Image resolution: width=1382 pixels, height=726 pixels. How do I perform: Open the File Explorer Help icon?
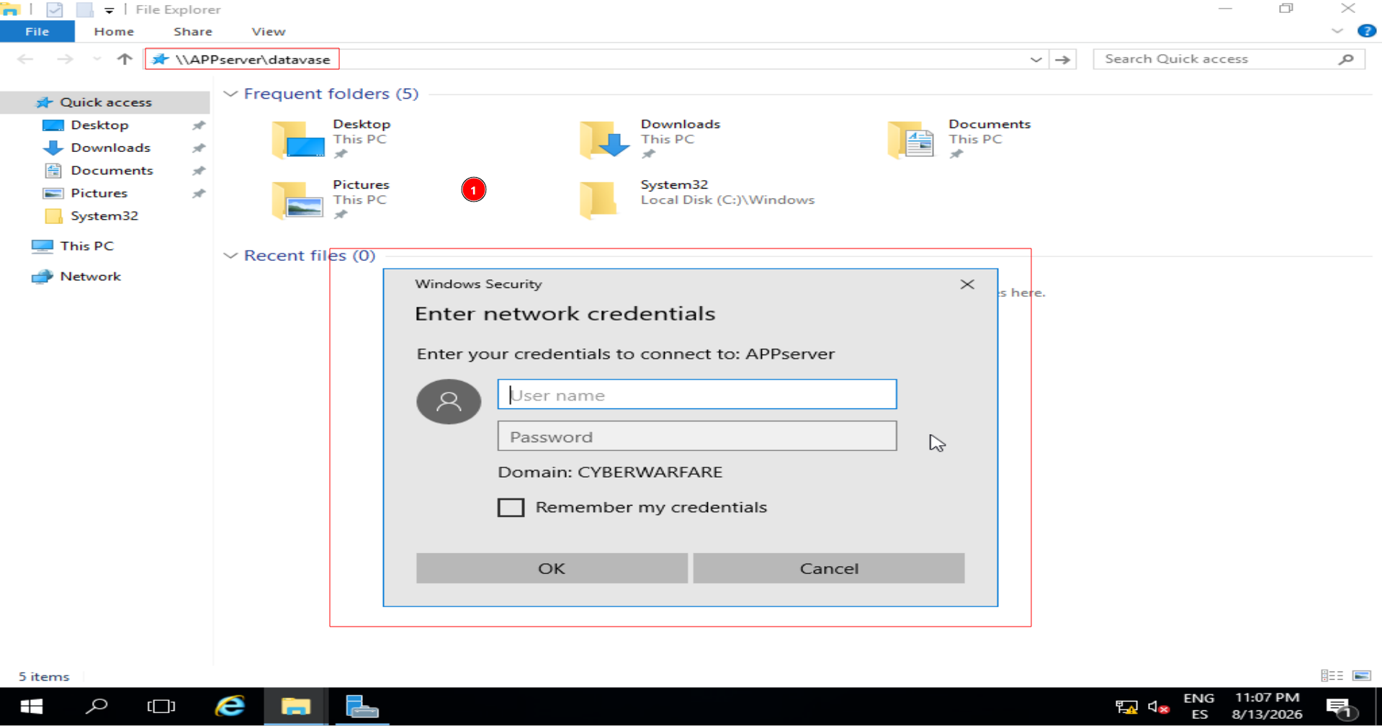pos(1366,31)
